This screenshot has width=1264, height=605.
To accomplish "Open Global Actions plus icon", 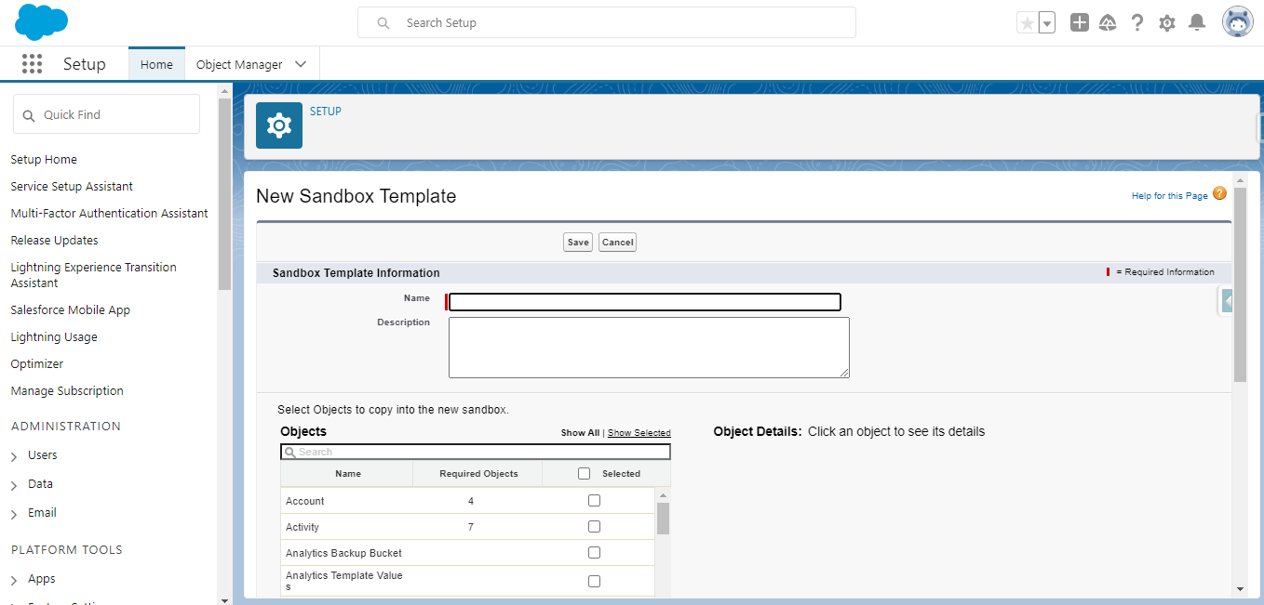I will [x=1079, y=23].
